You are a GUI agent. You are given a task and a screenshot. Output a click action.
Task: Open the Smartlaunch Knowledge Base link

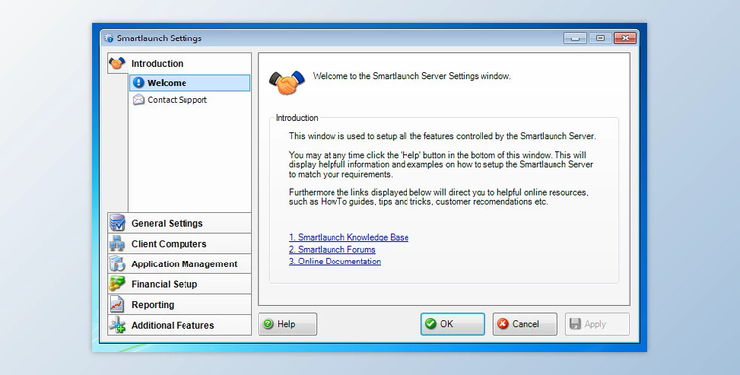(348, 237)
